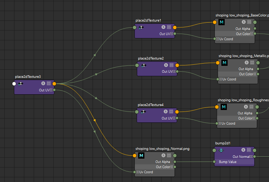Viewport: 269px width, 182px height.
Task: Change view mode bars icon on place2dTexture2
Action: point(172,65)
